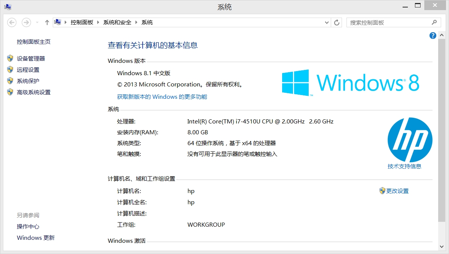Open 远程设置 link
The width and height of the screenshot is (449, 254).
[28, 70]
